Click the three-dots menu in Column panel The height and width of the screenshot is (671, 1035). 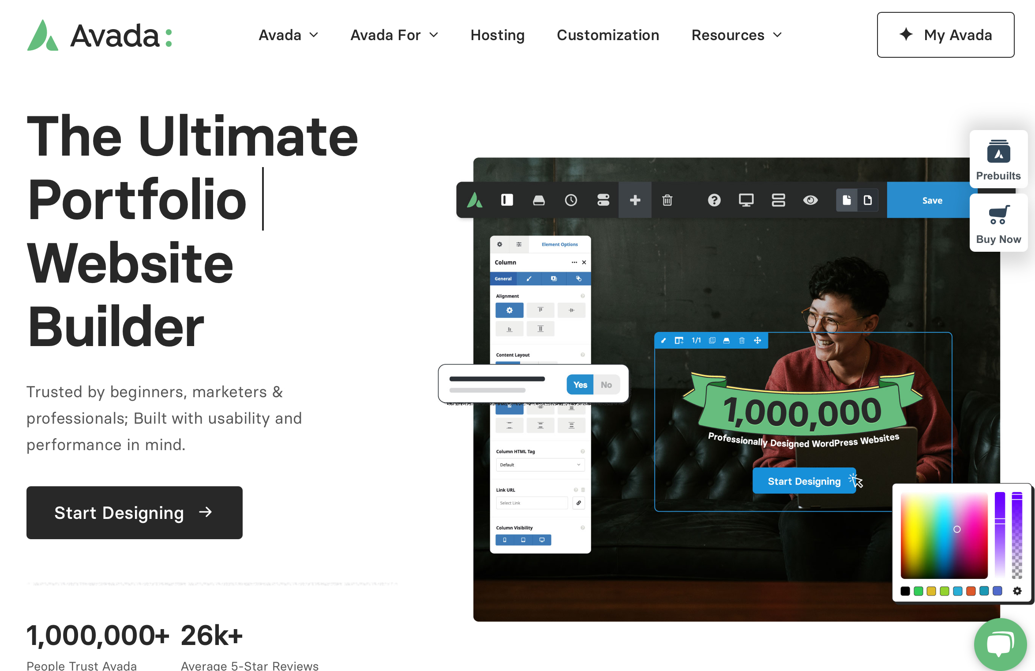click(574, 262)
